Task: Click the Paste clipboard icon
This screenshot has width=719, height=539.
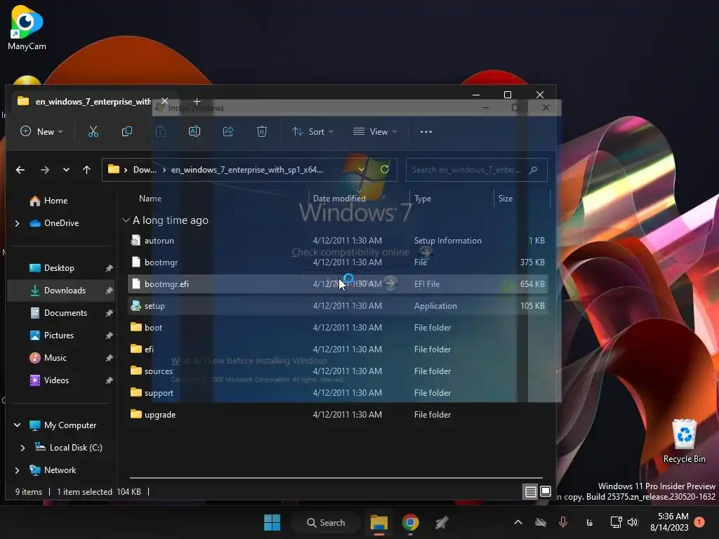Action: 161,132
